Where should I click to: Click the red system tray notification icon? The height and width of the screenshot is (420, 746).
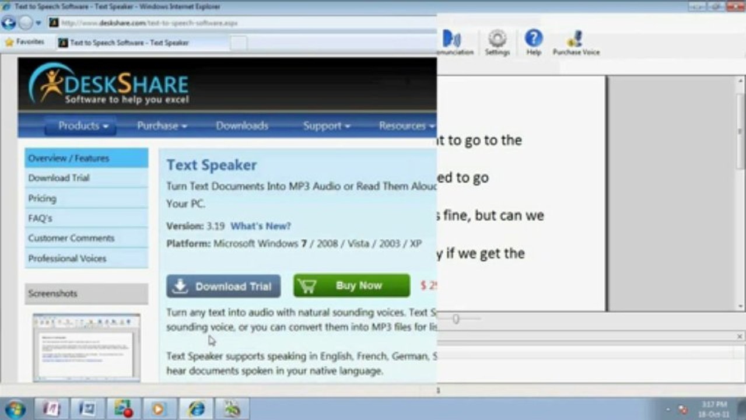point(683,409)
